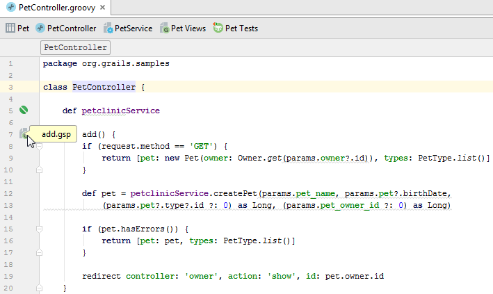
Task: Click the fold end marker on line 20
Action: tap(39, 287)
